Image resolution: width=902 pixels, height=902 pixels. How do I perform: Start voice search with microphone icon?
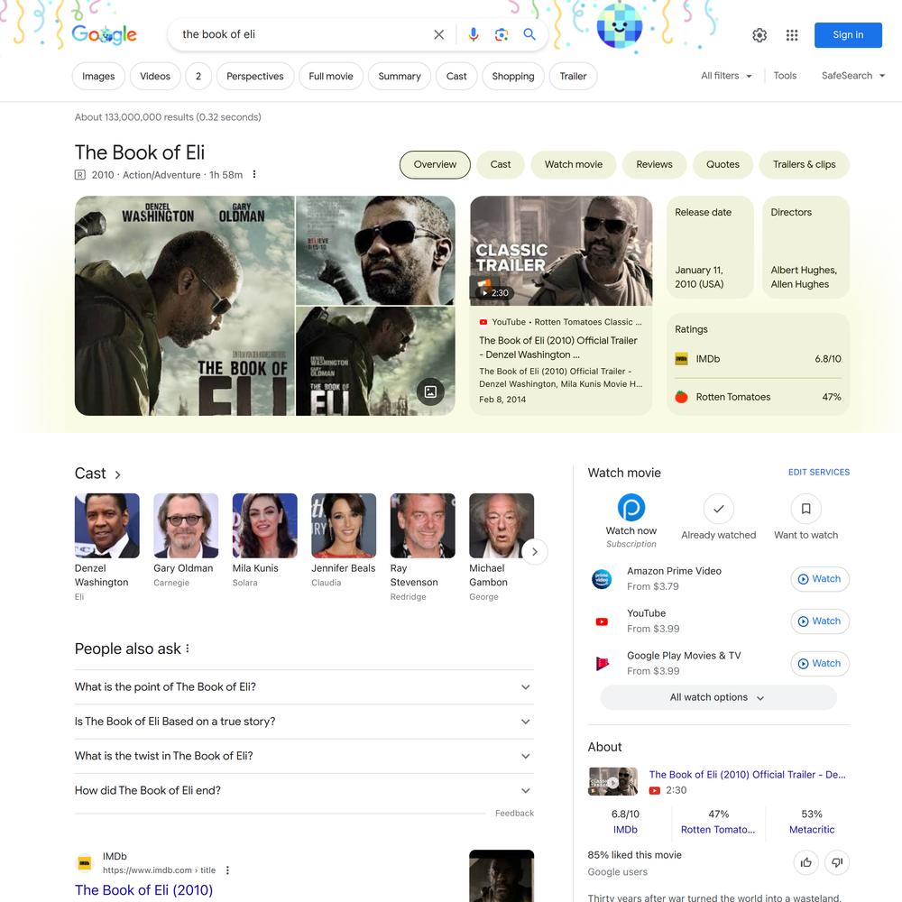(x=473, y=34)
